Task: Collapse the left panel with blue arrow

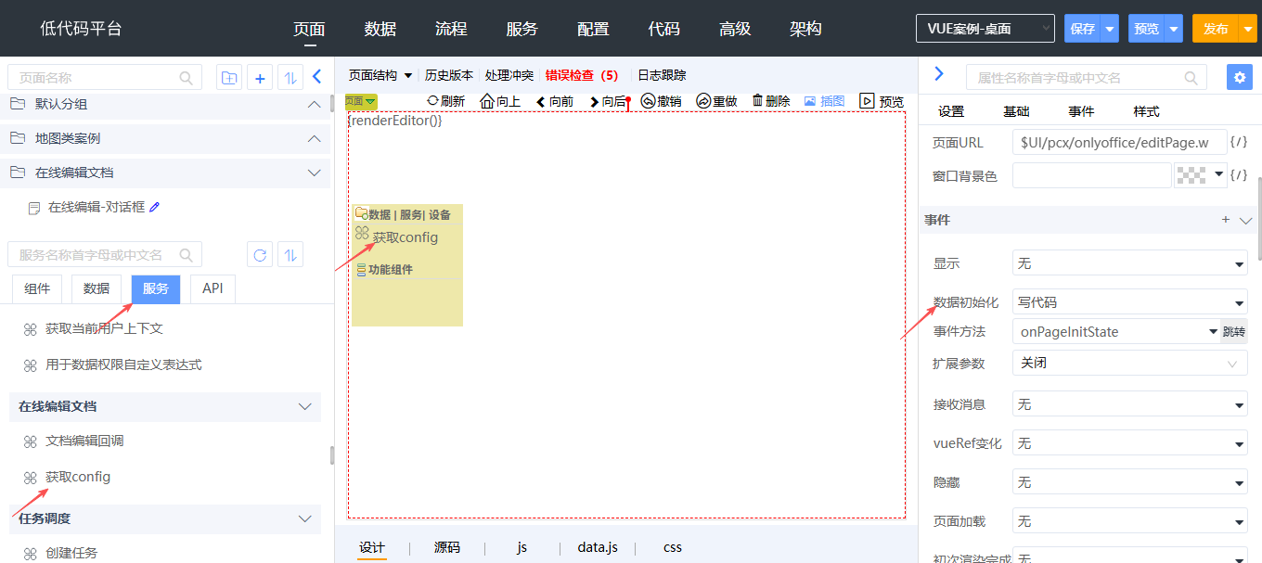Action: pyautogui.click(x=316, y=77)
